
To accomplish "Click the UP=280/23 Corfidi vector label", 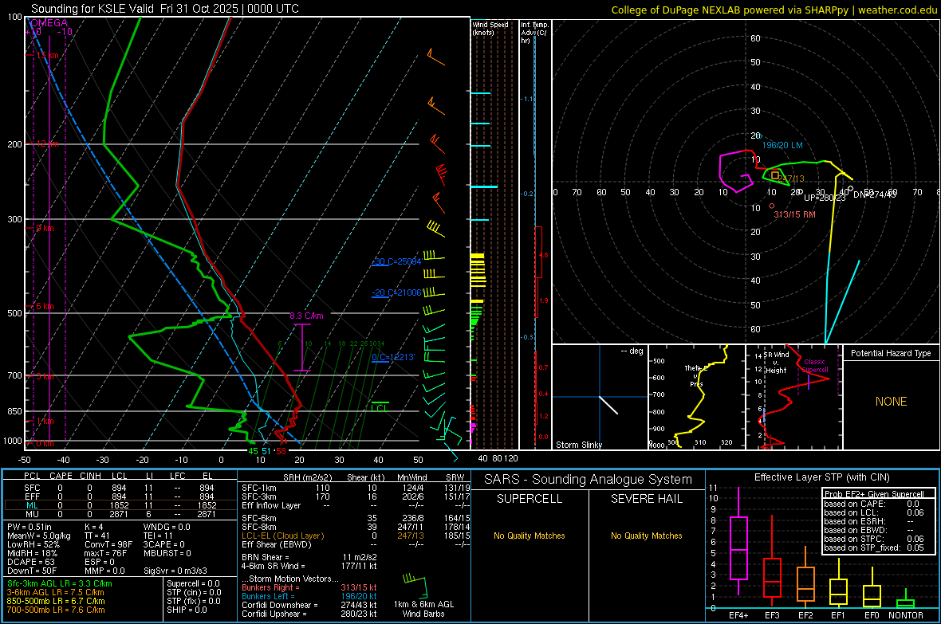I will (825, 198).
